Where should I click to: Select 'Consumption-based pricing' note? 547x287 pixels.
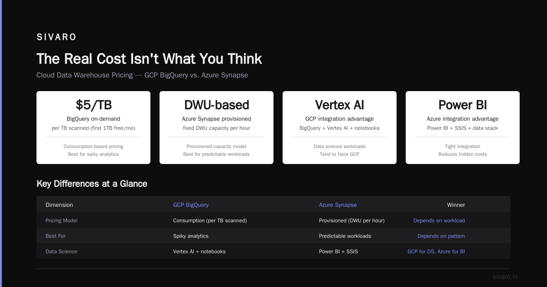(93, 146)
